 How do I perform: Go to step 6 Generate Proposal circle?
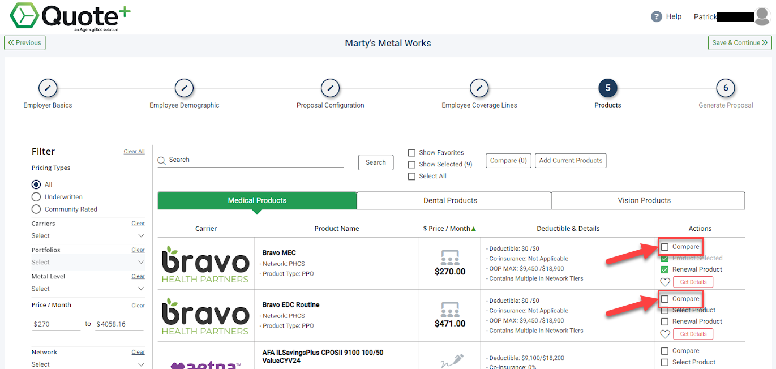pyautogui.click(x=726, y=88)
